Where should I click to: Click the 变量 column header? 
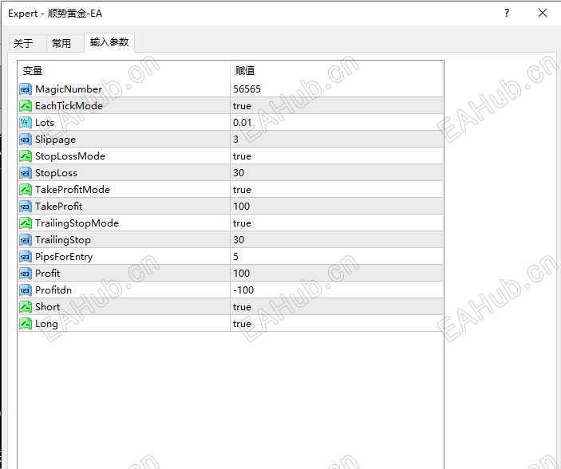[124, 71]
